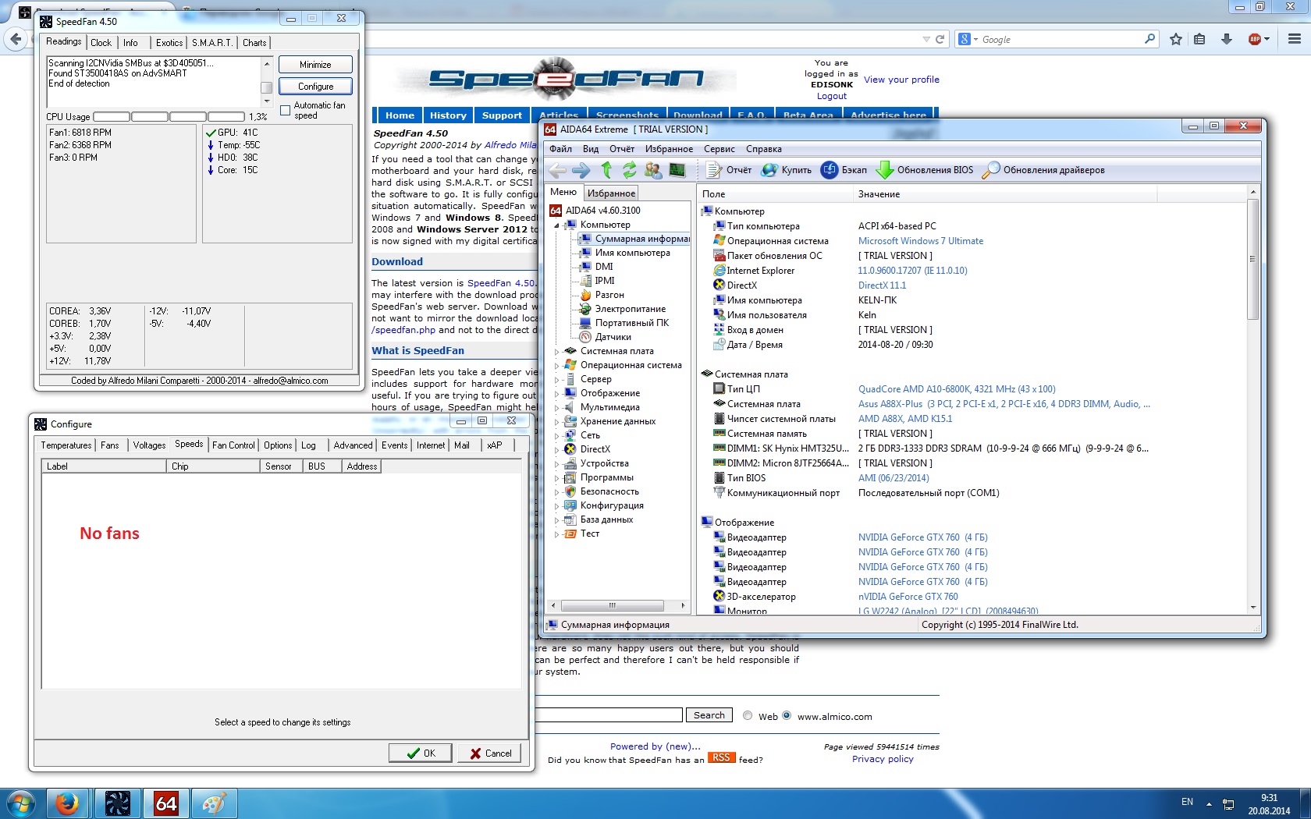Click AIDA64 details vertical scrollbar thumb
The image size is (1311, 819).
click(1253, 259)
